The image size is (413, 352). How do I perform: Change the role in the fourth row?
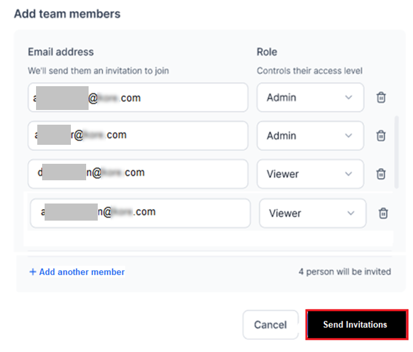(312, 213)
